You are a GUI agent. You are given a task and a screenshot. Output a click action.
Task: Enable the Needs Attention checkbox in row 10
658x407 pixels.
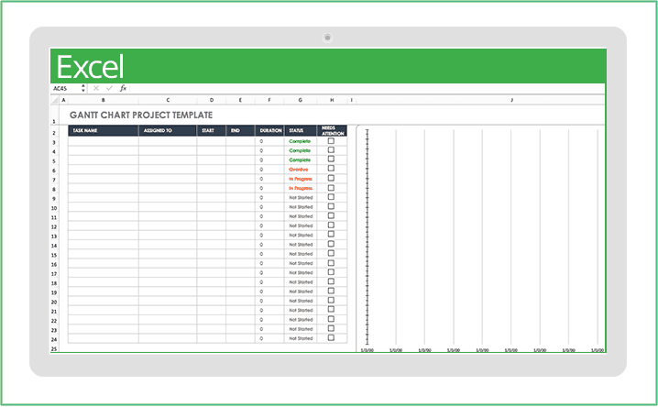tap(332, 207)
